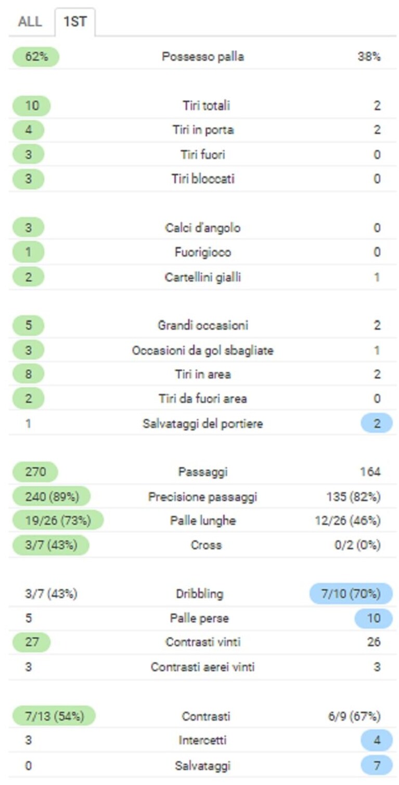
Task: Click the Possesso palla label
Action: (203, 57)
